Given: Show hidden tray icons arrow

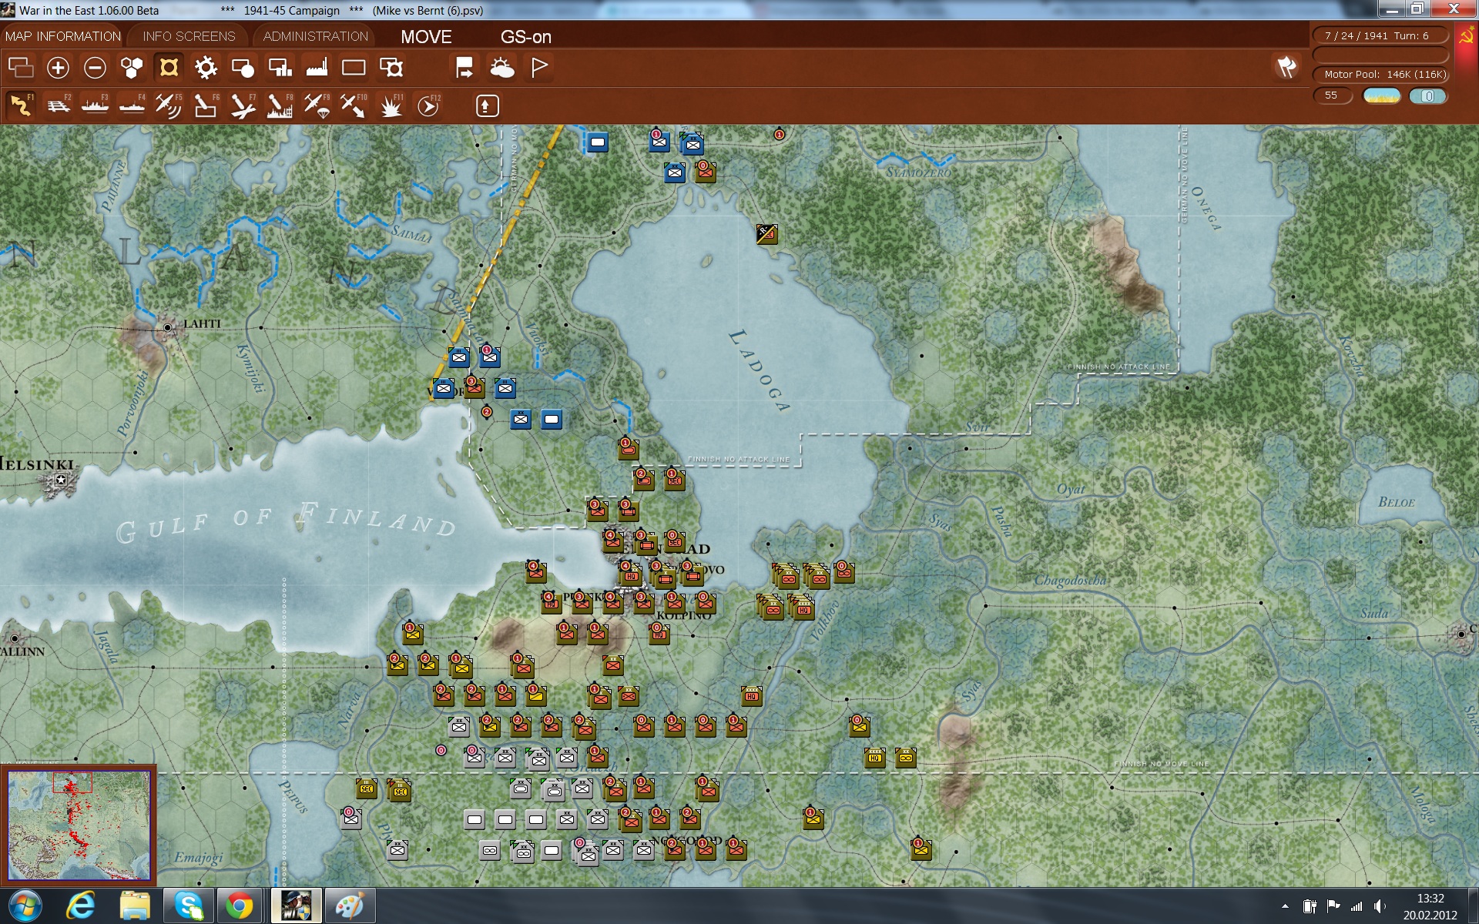Looking at the screenshot, I should tap(1285, 906).
